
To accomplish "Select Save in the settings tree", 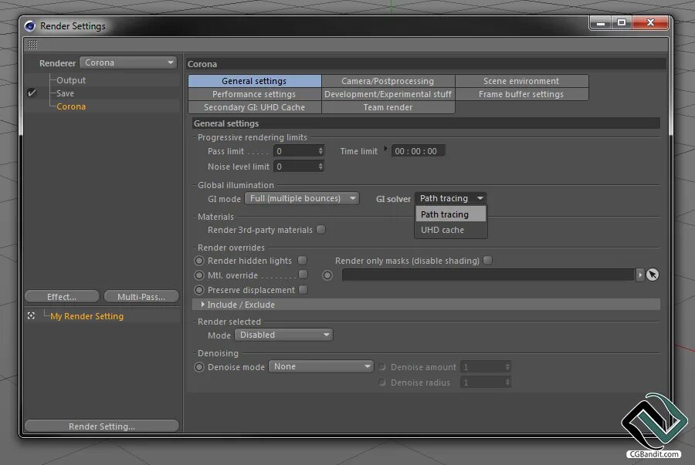I will 65,93.
